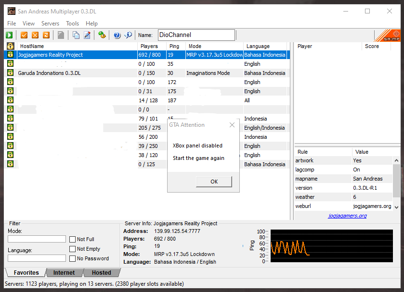
Task: Click the Rule column header
Action: [324, 152]
